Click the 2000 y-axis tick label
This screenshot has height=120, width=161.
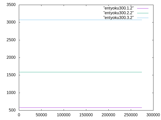click(x=11, y=57)
